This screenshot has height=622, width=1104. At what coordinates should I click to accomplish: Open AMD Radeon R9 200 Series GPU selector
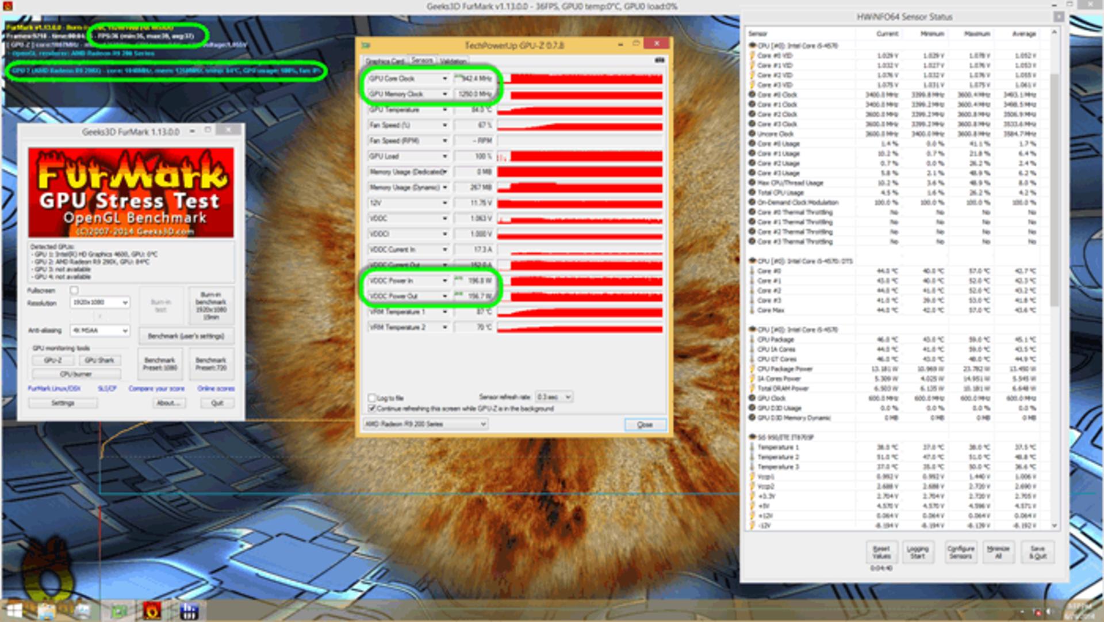425,424
